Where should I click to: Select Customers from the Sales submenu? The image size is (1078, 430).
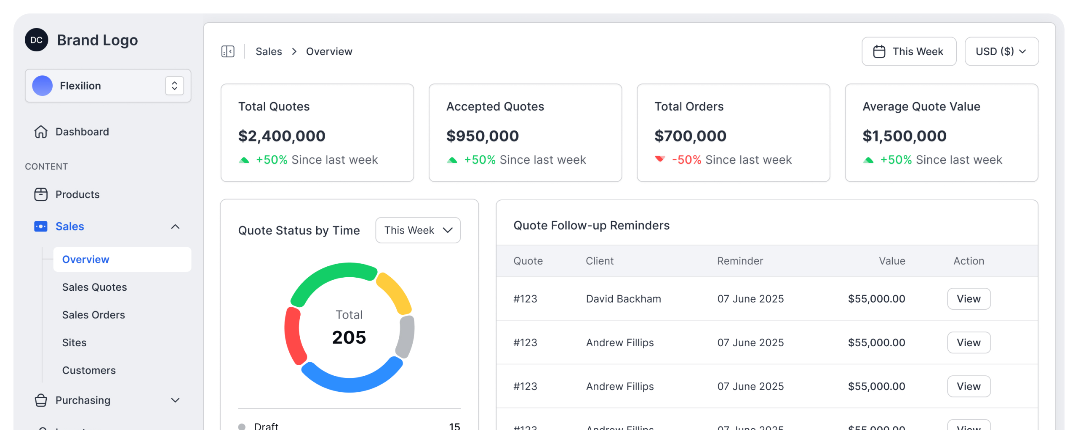89,370
